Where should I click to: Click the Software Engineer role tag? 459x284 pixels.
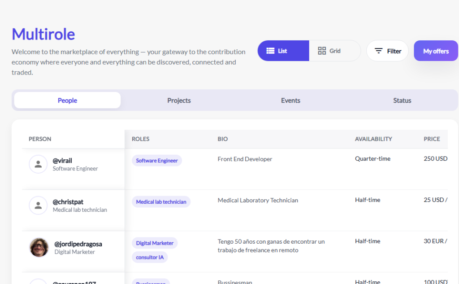pyautogui.click(x=157, y=161)
